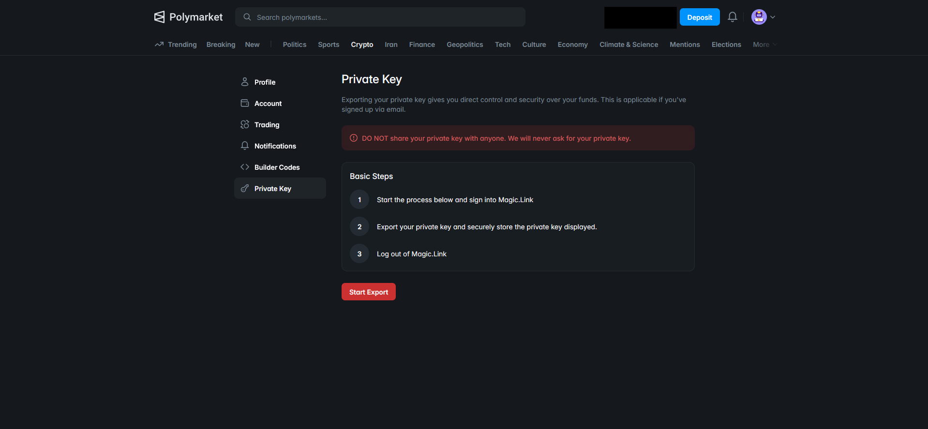Select the Profile icon in settings sidebar
Image resolution: width=928 pixels, height=429 pixels.
pos(245,82)
